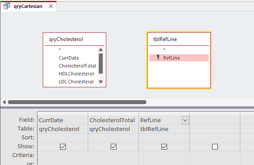This screenshot has width=254, height=165.
Task: Click the Sort cell for RefLine column
Action: point(164,138)
